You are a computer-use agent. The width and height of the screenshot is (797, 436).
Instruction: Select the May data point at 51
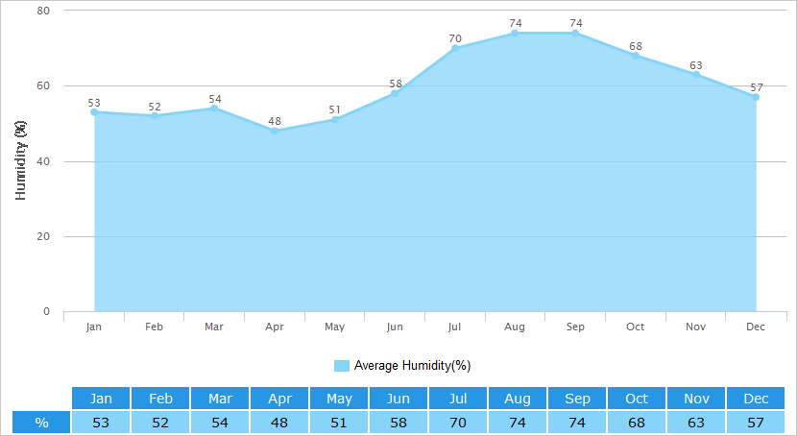[x=335, y=120]
